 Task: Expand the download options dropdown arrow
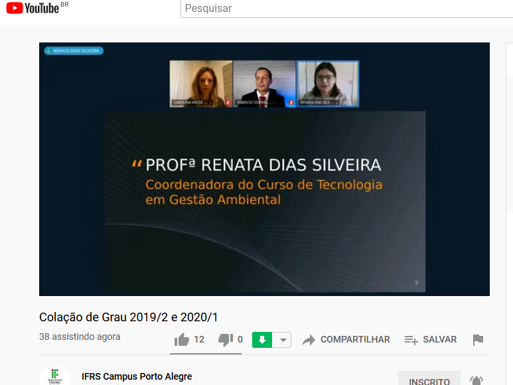tap(283, 340)
